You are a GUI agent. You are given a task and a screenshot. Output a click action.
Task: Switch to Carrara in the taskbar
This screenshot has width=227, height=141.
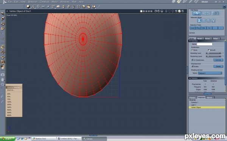point(94,139)
